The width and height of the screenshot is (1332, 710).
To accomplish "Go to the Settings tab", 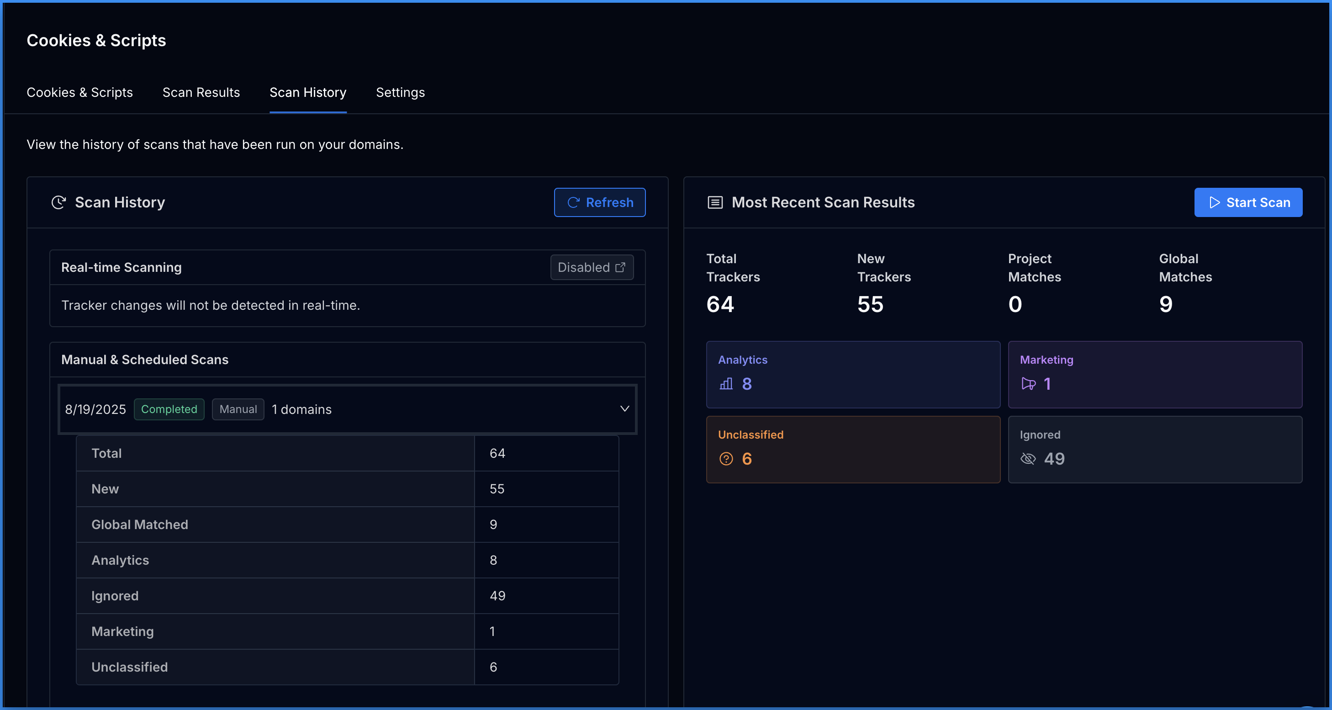I will click(x=400, y=93).
